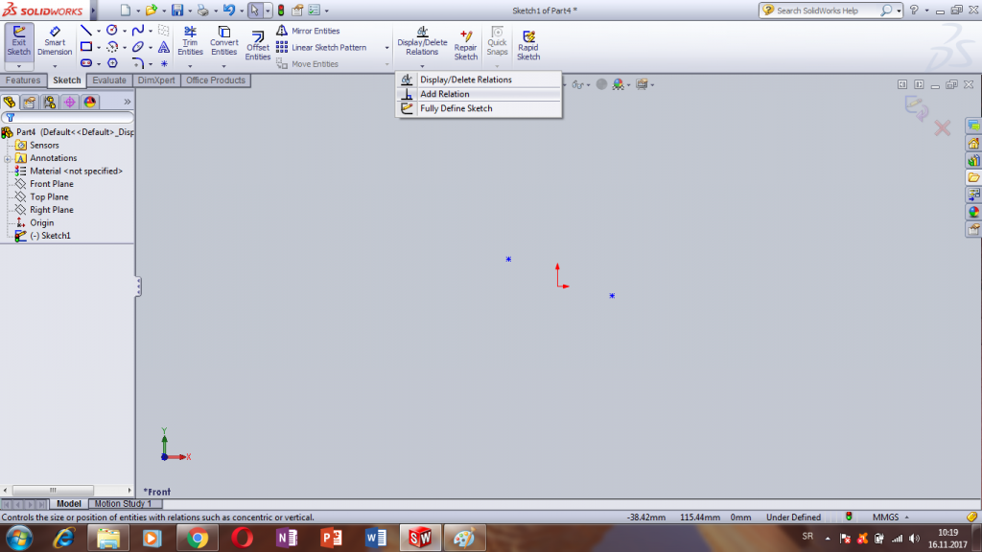Image resolution: width=982 pixels, height=552 pixels.
Task: Open Microsoft Word from the taskbar
Action: point(376,539)
